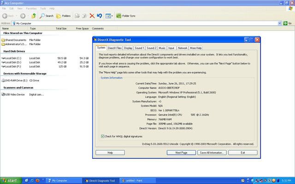Launch Folder Sync from the toolbar
This screenshot has width=295, height=184.
point(126,16)
